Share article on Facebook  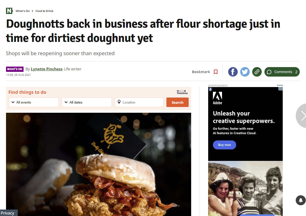233,72
